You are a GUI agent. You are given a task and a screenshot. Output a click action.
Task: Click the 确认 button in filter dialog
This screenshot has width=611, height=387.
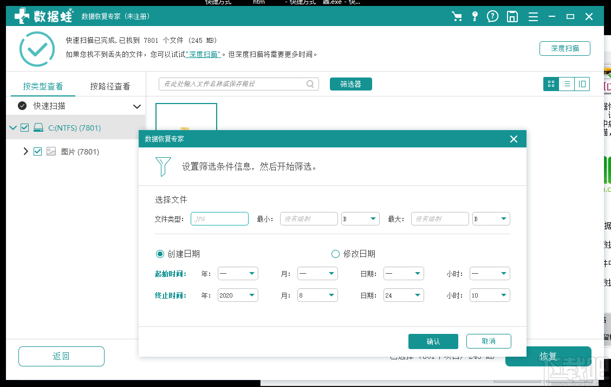click(433, 341)
